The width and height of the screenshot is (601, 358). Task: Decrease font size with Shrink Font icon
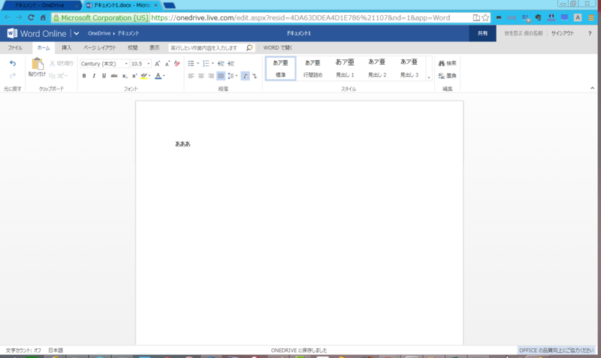pyautogui.click(x=167, y=64)
